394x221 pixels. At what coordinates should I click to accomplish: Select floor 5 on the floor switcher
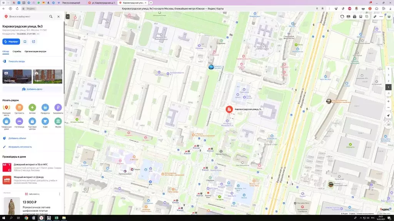(x=389, y=69)
